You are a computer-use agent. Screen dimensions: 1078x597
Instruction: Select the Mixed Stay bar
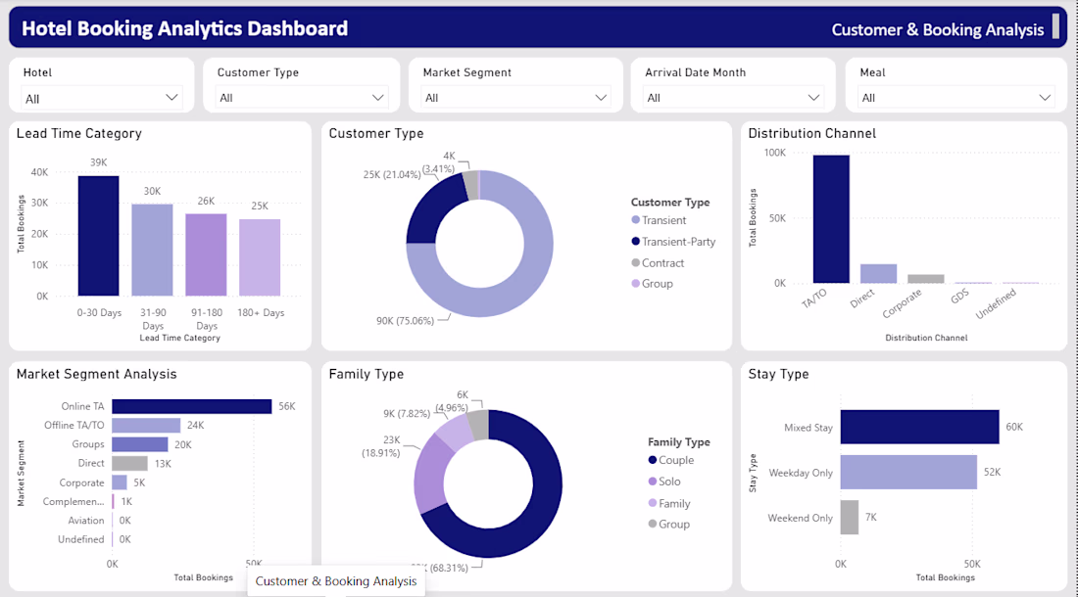point(920,427)
